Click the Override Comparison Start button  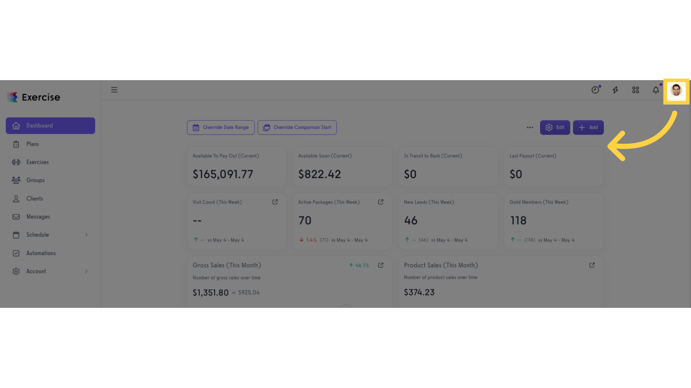click(x=297, y=128)
